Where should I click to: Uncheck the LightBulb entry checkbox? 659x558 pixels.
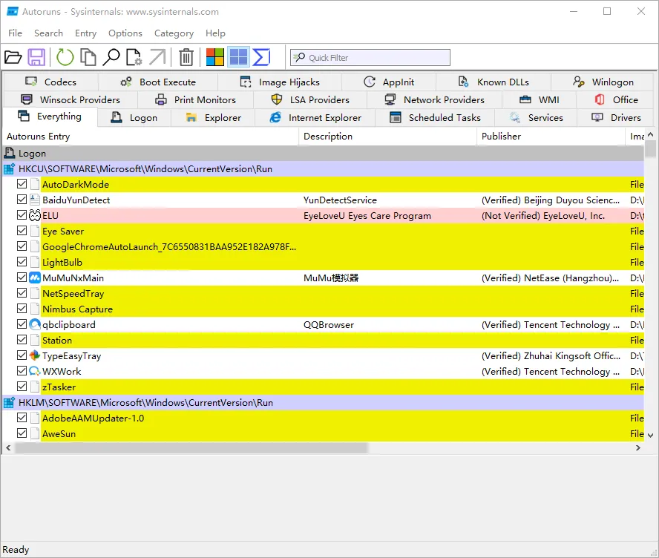pyautogui.click(x=22, y=261)
